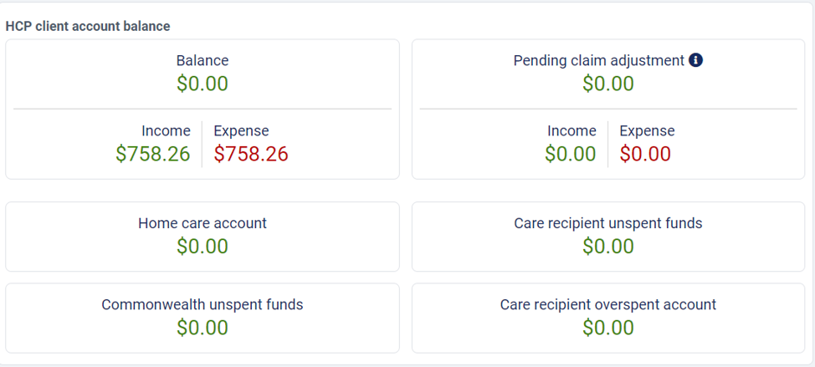Click pending claim Income $0.00 value

(x=570, y=154)
